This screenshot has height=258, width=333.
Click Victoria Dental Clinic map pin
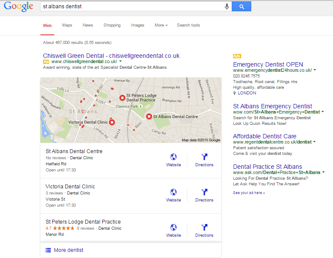112,122
